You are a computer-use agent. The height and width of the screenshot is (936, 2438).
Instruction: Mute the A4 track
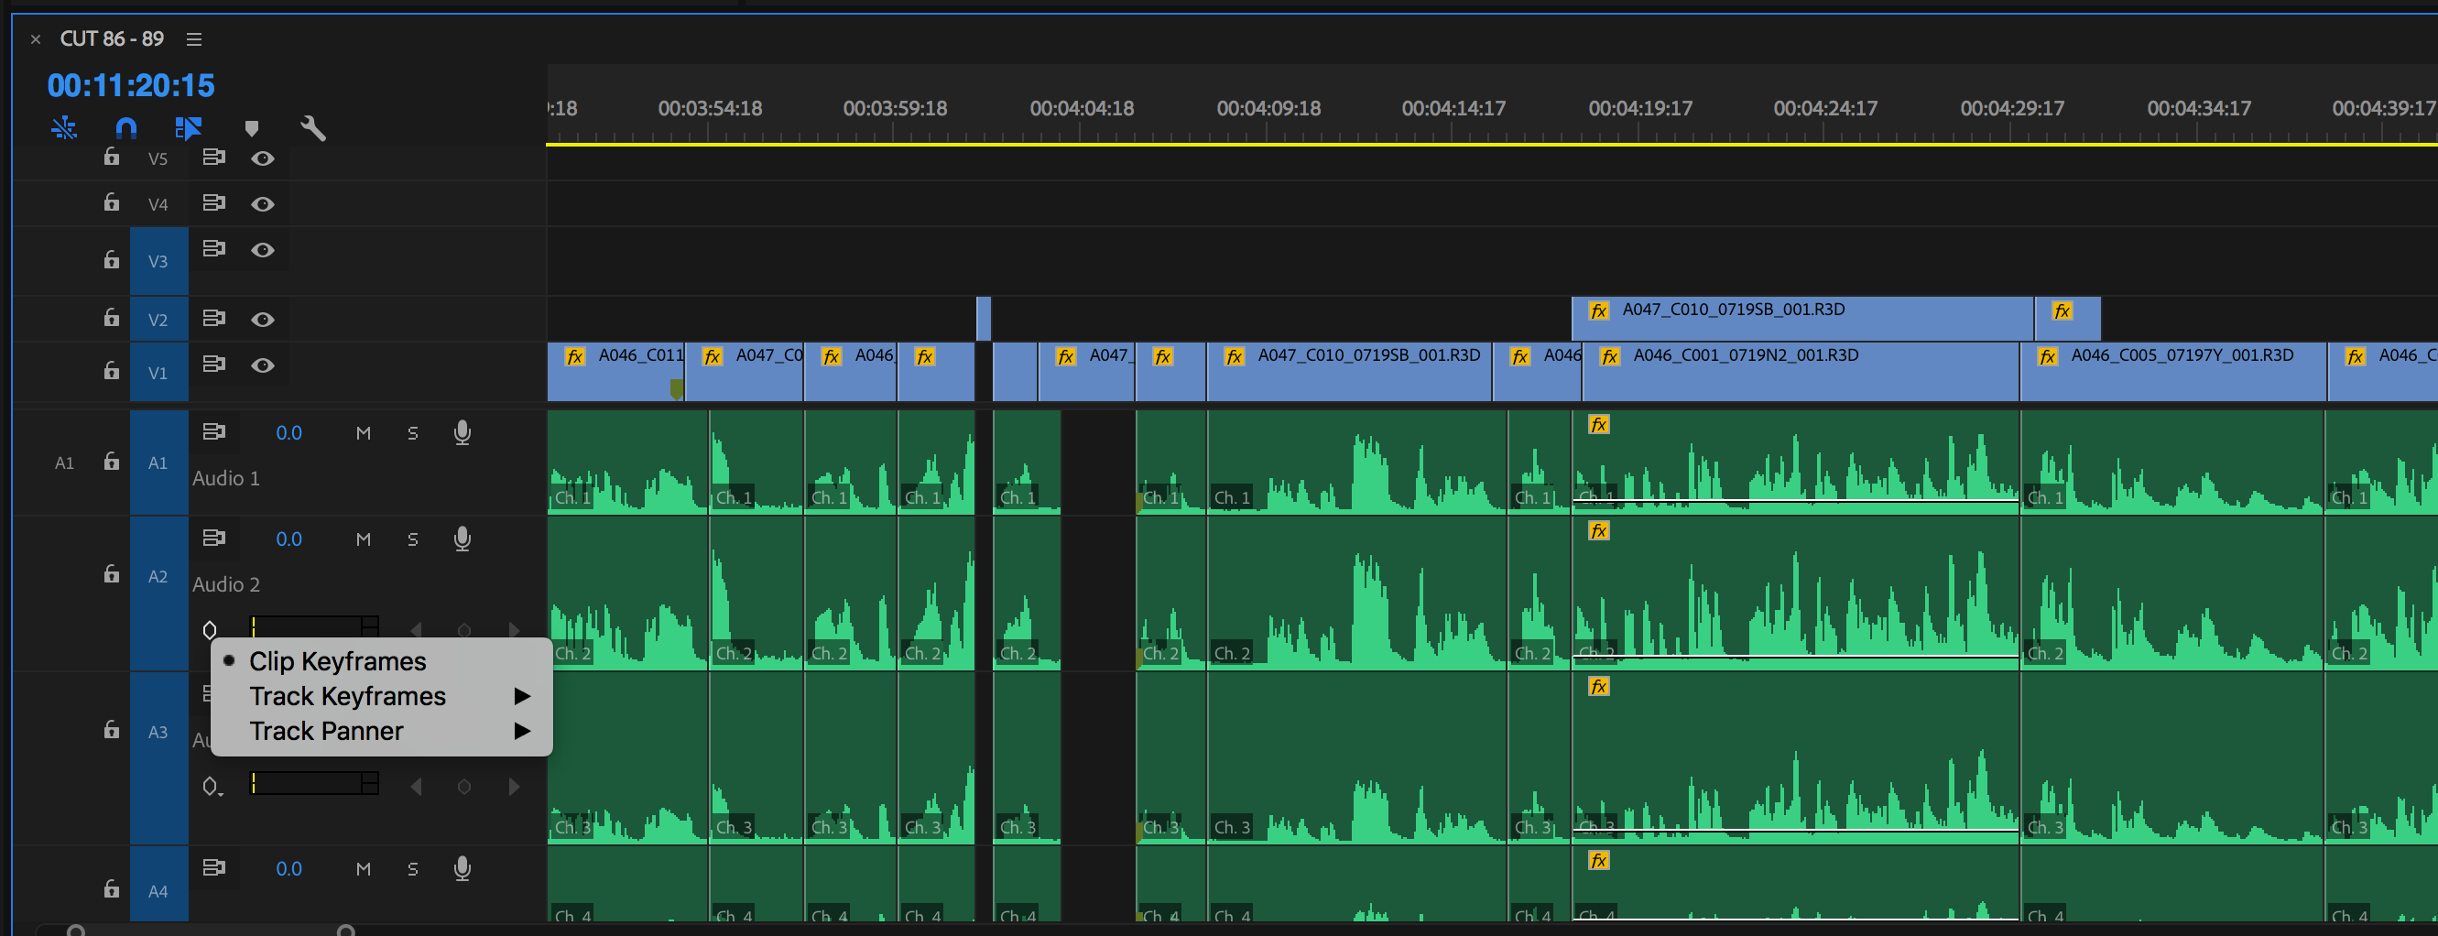[364, 869]
